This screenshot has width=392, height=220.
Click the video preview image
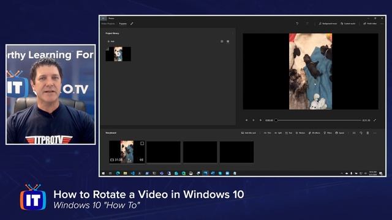(311, 71)
